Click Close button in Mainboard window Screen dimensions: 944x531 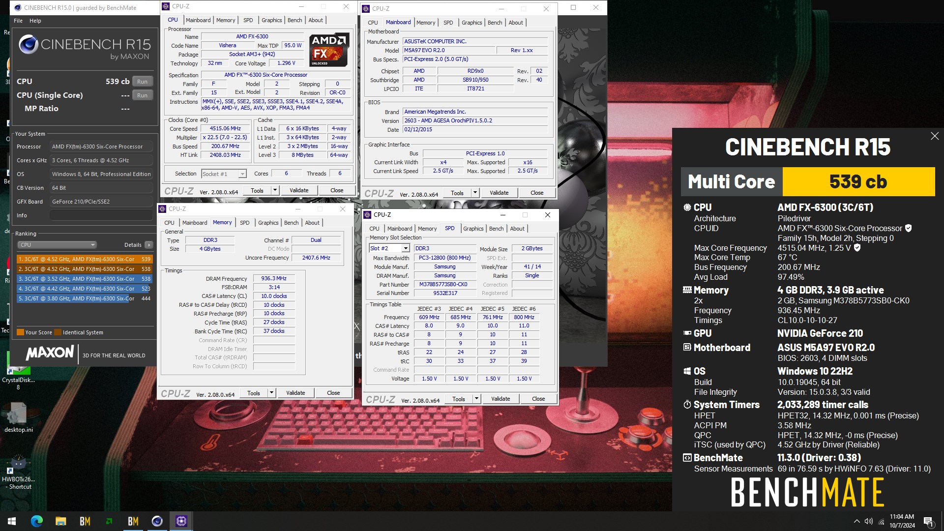point(537,193)
